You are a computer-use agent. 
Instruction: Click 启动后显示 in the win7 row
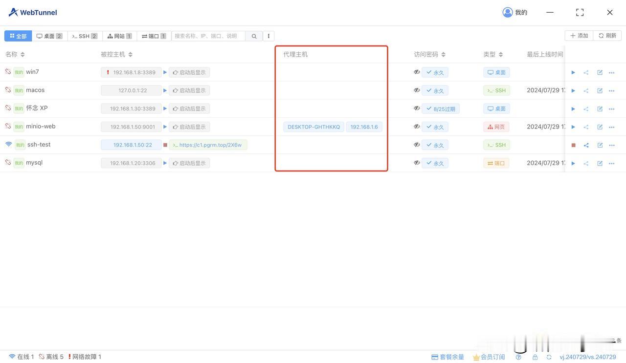click(x=189, y=72)
